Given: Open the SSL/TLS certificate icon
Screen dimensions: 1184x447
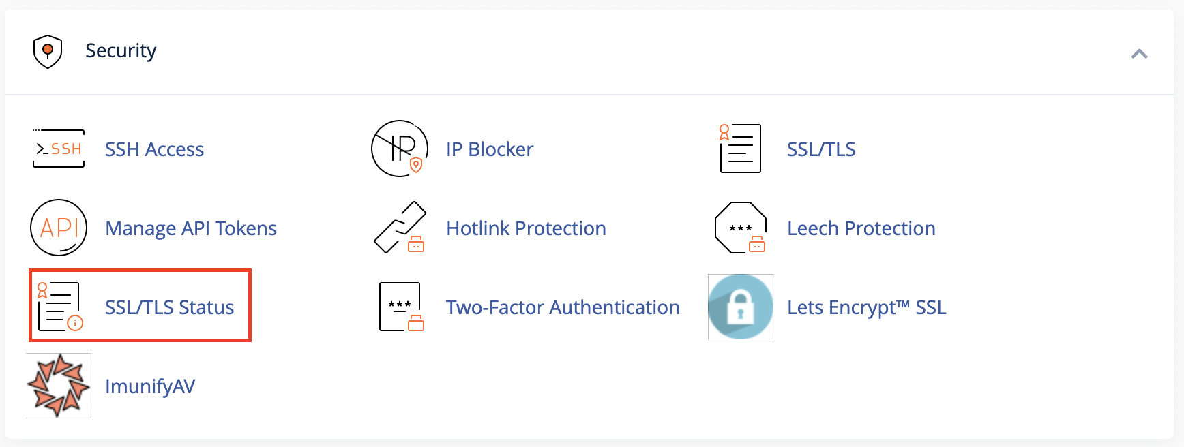Looking at the screenshot, I should (x=741, y=149).
